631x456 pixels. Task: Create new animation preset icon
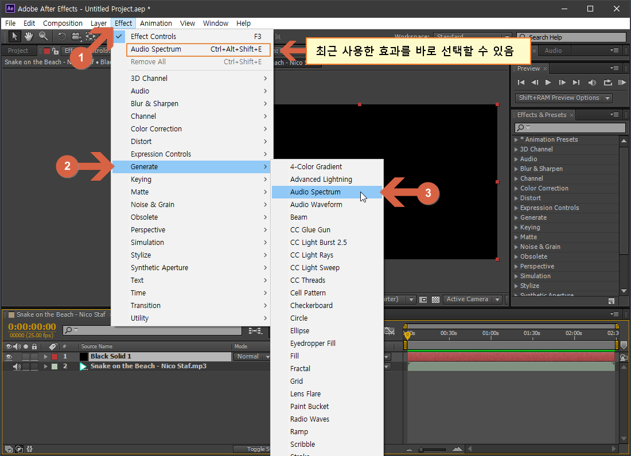(x=611, y=301)
